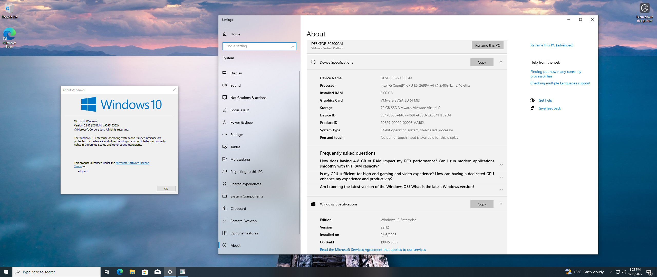Click the Multitasking sidebar icon
Image resolution: width=657 pixels, height=277 pixels.
(x=225, y=159)
